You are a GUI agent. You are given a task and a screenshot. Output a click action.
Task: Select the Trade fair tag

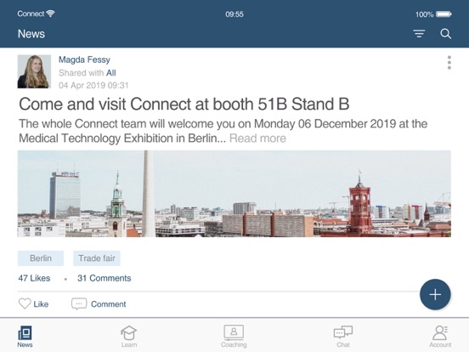(97, 258)
